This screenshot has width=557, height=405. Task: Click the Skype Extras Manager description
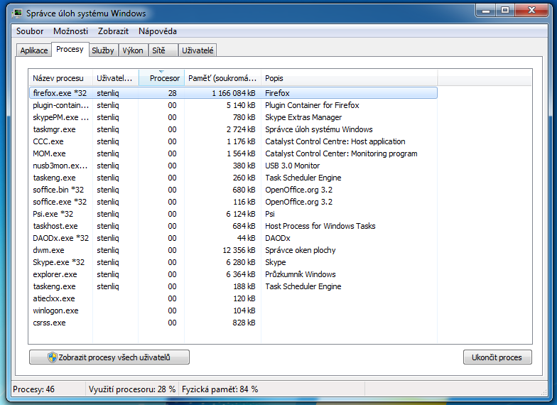pyautogui.click(x=303, y=117)
